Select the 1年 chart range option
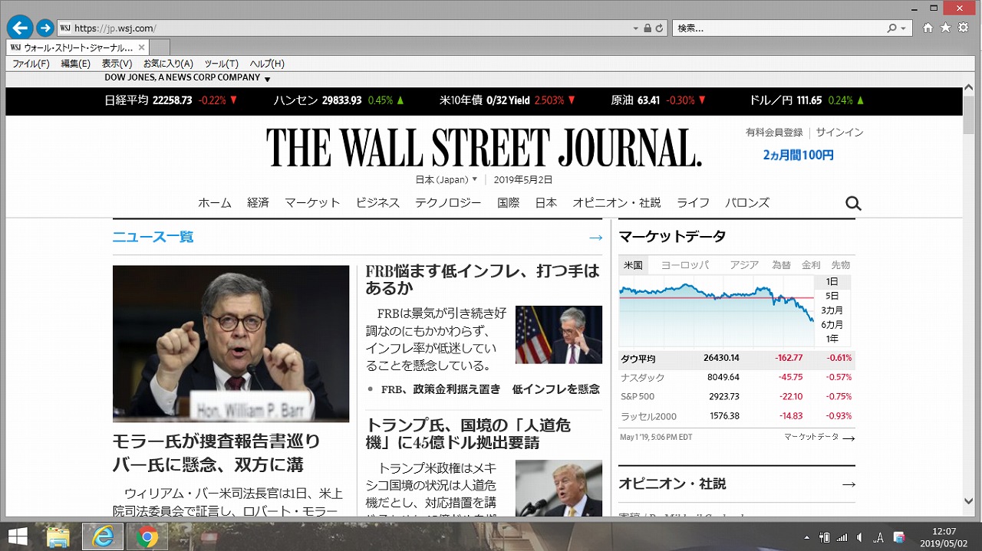Viewport: 982px width, 551px height. point(832,339)
